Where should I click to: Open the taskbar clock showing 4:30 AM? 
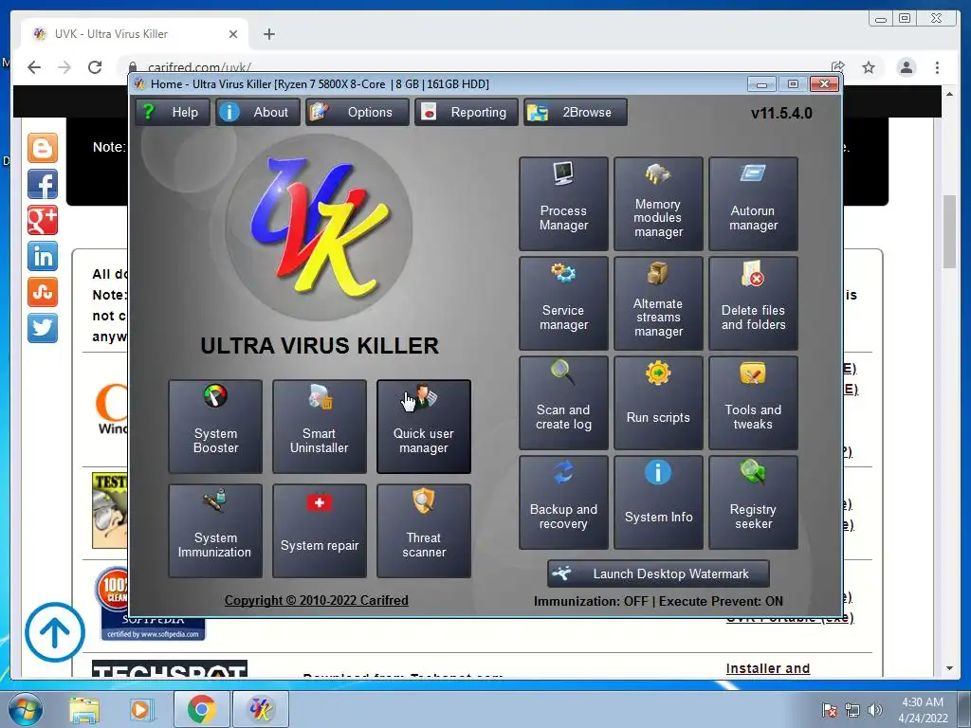(923, 710)
